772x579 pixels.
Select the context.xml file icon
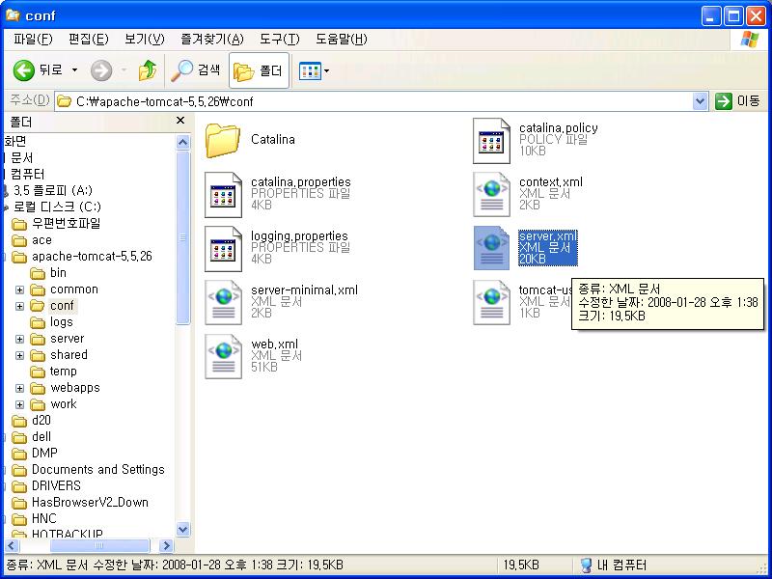491,195
